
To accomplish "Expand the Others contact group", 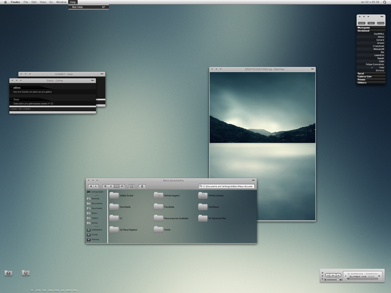I will pyautogui.click(x=363, y=82).
